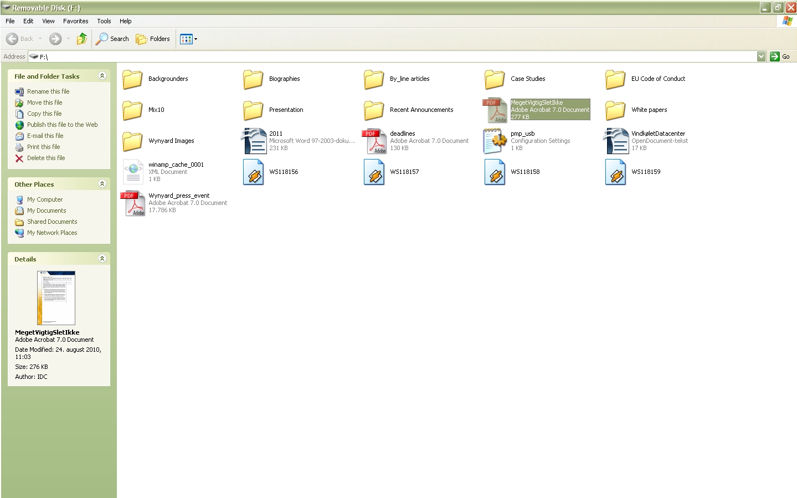The height and width of the screenshot is (498, 797).
Task: Click Rename this file link
Action: point(48,91)
